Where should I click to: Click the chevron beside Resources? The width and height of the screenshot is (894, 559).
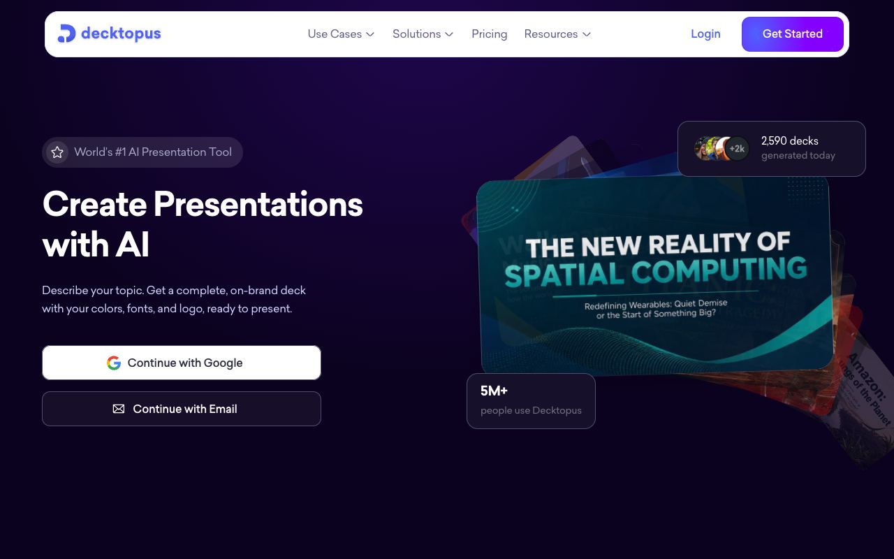coord(587,34)
